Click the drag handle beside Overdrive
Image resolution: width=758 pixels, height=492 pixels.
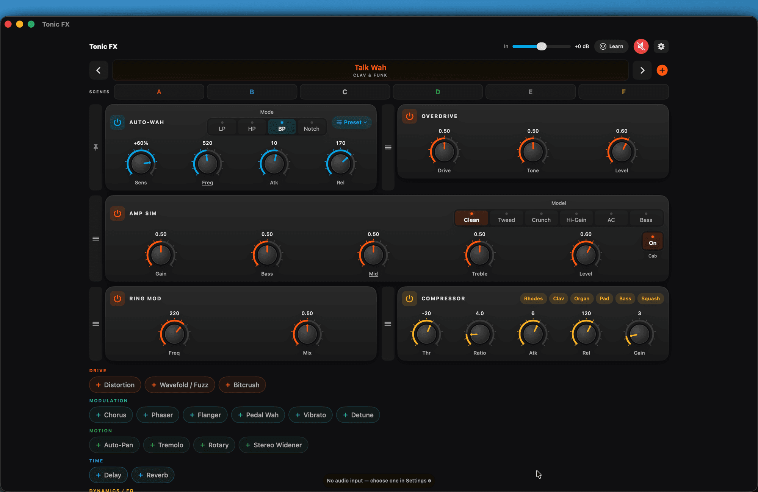point(388,147)
